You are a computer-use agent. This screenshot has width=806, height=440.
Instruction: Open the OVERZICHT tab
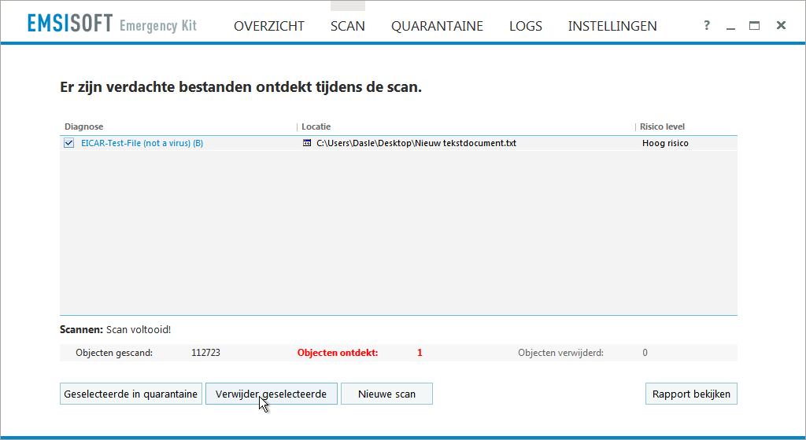(269, 26)
